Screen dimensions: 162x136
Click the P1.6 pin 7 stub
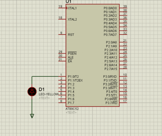pos(62,99)
